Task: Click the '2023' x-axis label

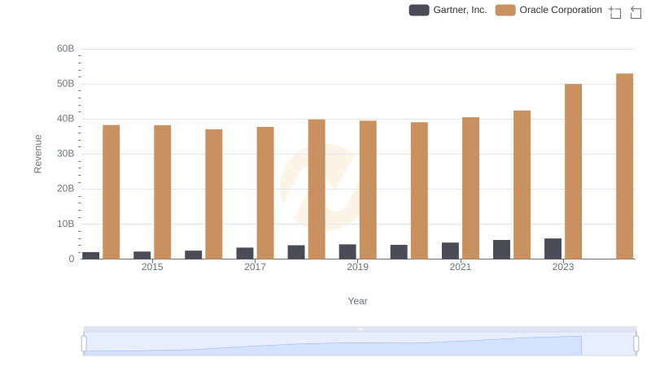Action: [563, 267]
